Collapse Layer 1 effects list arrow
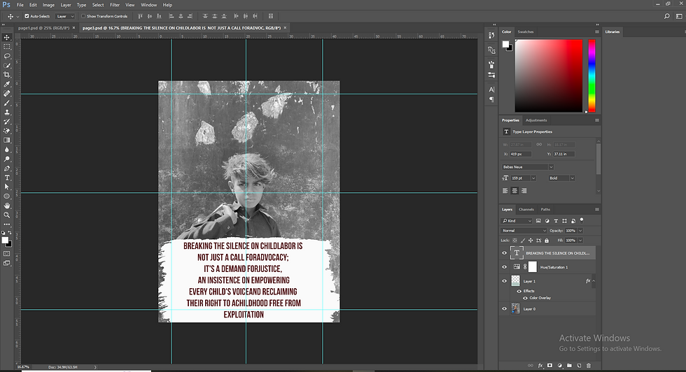 595,282
